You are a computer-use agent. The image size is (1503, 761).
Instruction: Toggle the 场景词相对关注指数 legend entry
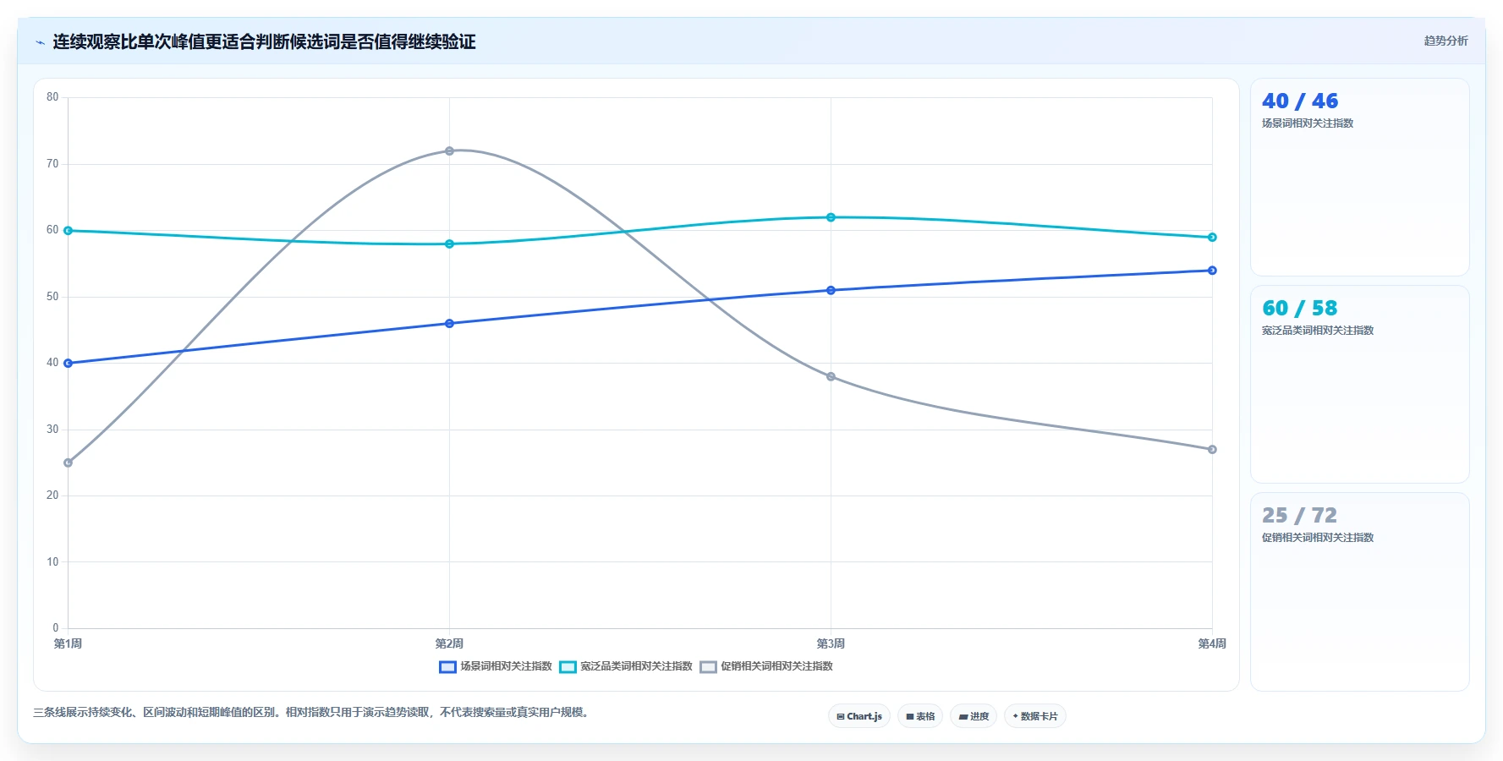pyautogui.click(x=496, y=666)
